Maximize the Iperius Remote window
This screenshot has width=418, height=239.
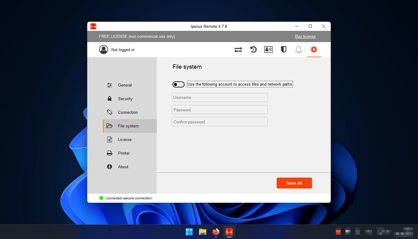[x=310, y=26]
